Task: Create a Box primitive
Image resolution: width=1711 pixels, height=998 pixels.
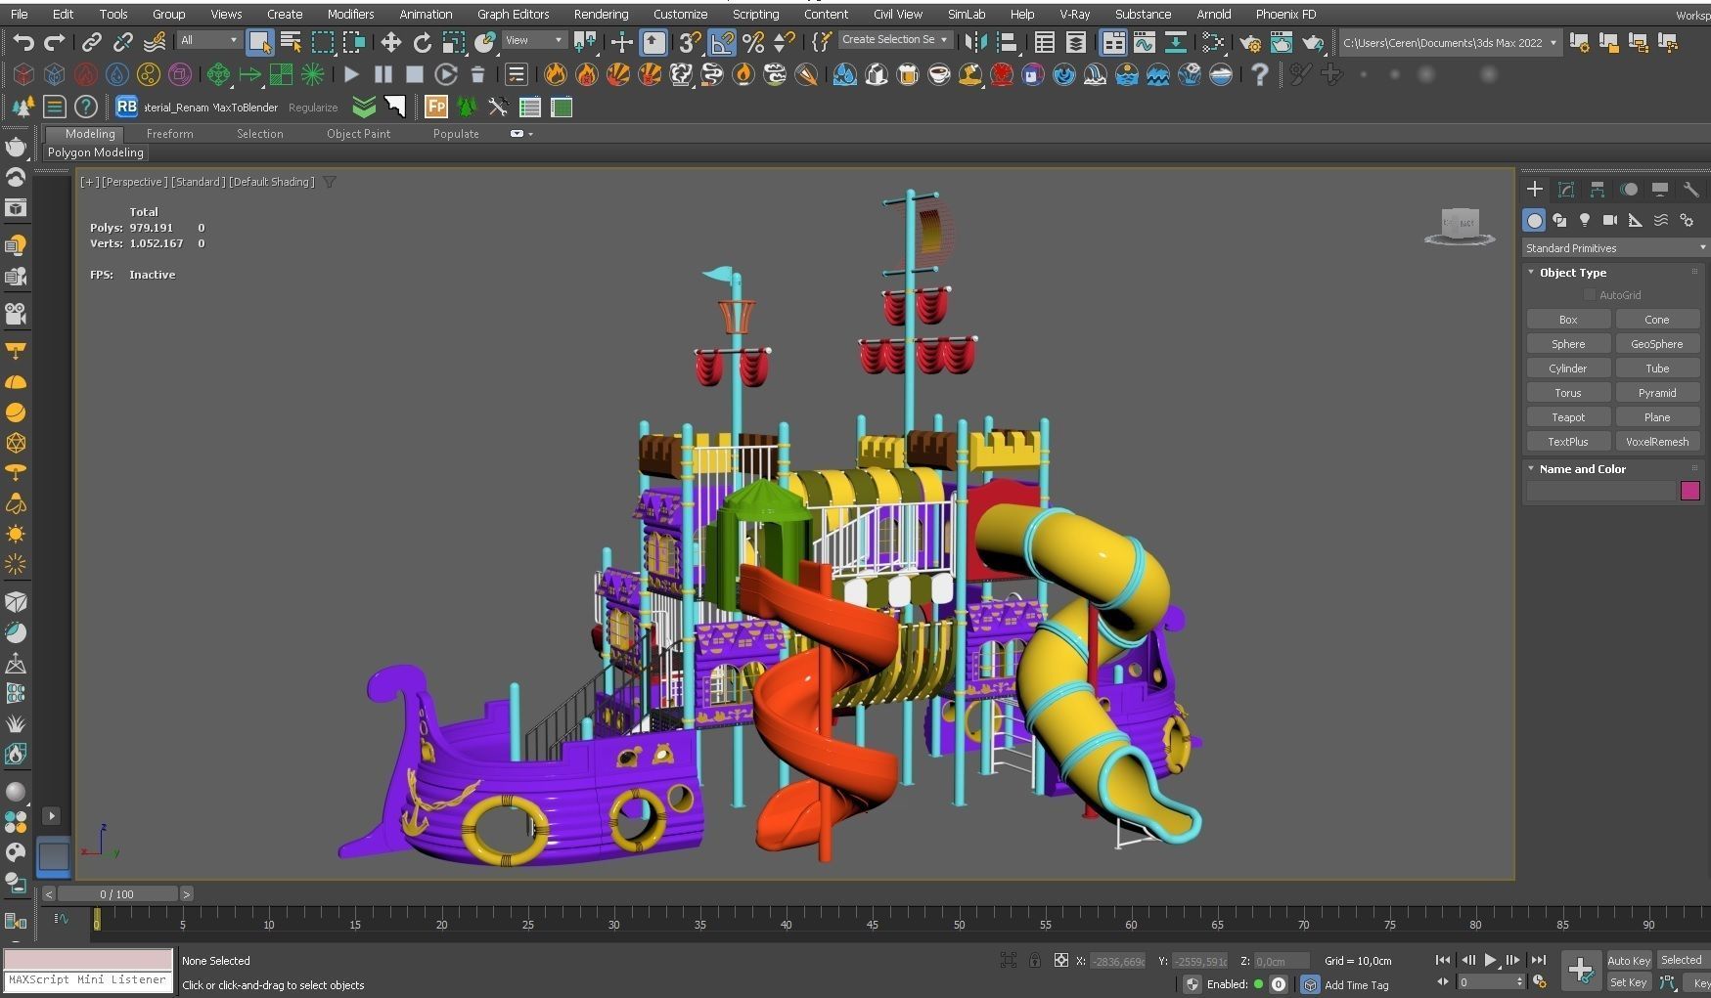Action: pos(1568,320)
